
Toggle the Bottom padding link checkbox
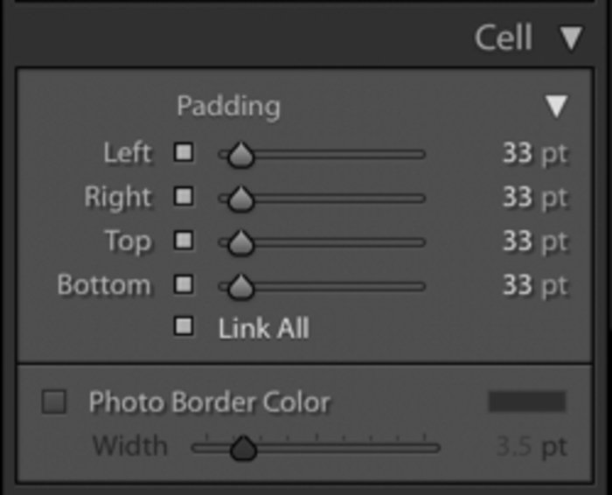[184, 284]
